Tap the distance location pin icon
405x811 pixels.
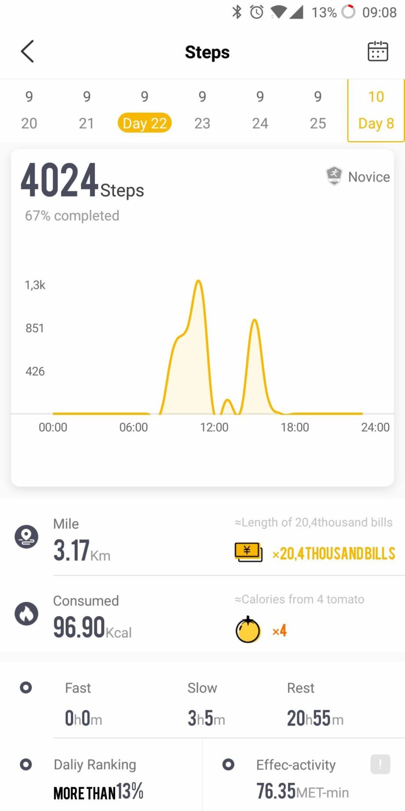click(26, 537)
